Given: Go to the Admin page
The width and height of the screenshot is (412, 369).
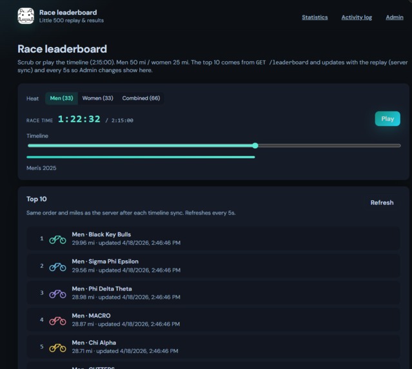Looking at the screenshot, I should (x=395, y=17).
